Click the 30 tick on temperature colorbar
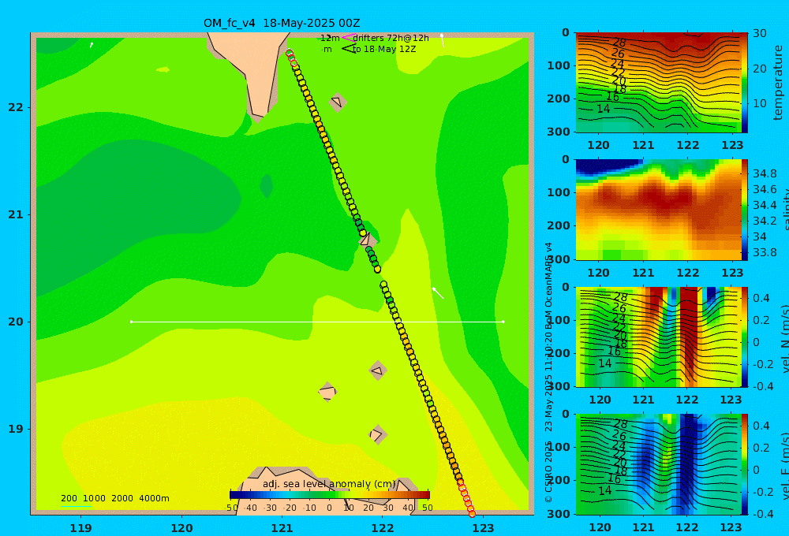Viewport: 789px width, 536px height. click(760, 34)
